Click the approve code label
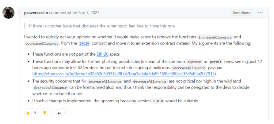The image size is (274, 124). click(194, 62)
